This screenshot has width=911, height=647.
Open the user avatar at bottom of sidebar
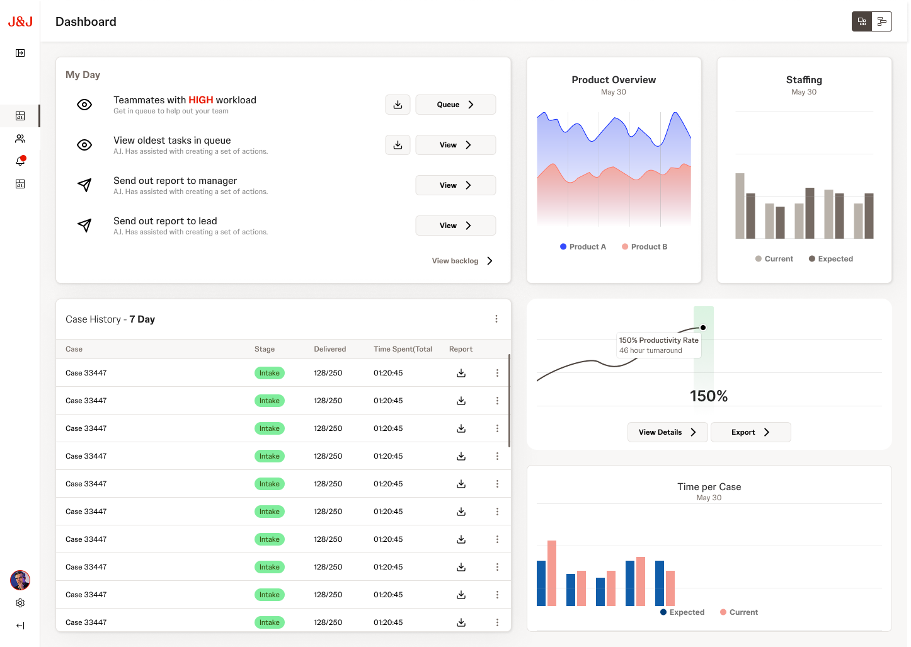(20, 580)
